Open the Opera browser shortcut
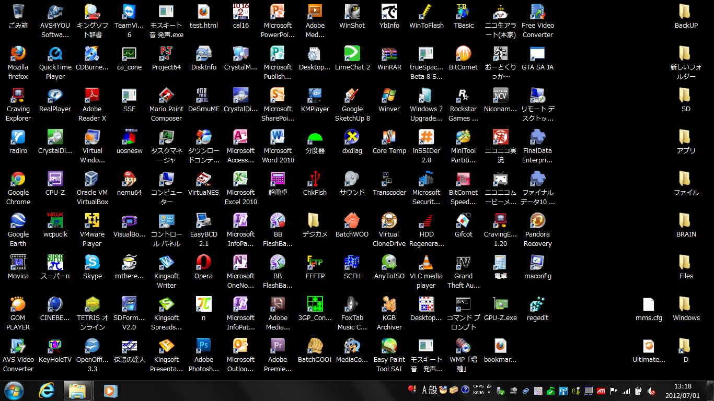Screen dimensions: 714x401 click(x=203, y=267)
